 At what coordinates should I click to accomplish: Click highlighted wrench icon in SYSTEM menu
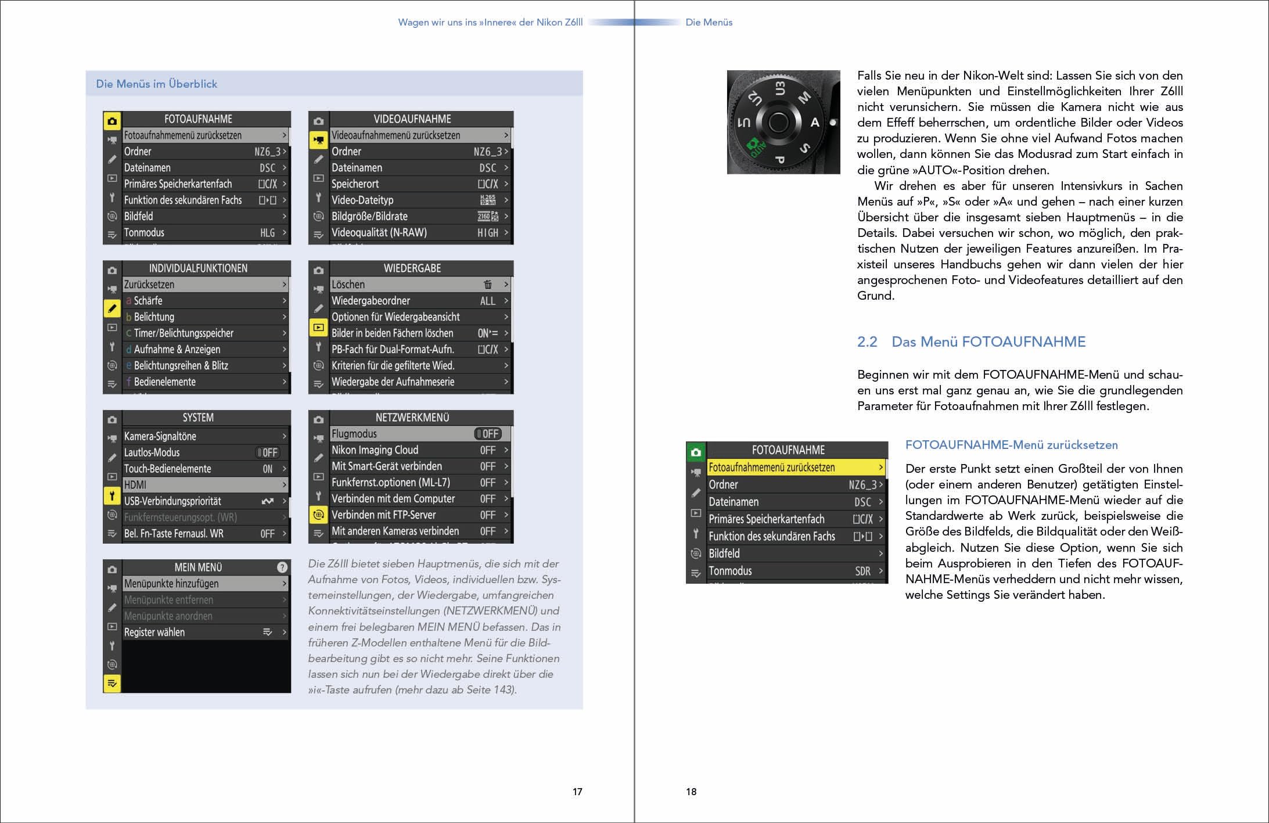(x=112, y=495)
